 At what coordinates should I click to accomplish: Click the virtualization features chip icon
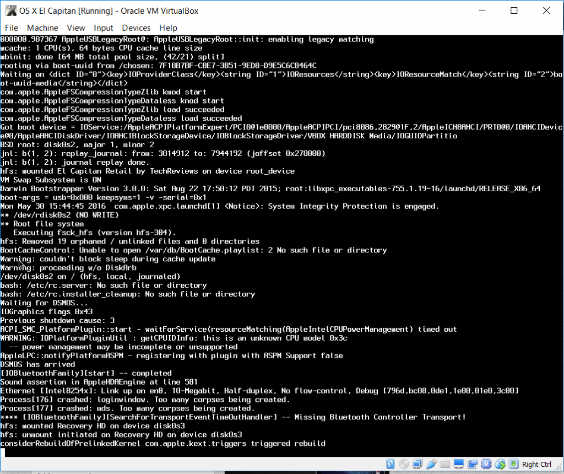click(x=486, y=464)
